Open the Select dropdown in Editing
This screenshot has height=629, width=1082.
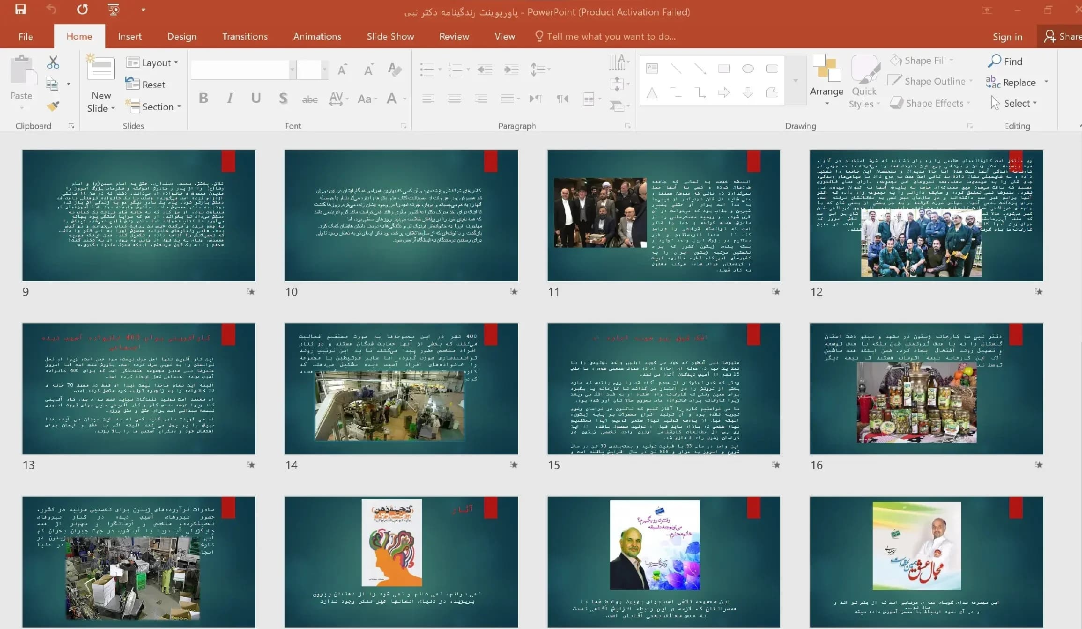1014,103
